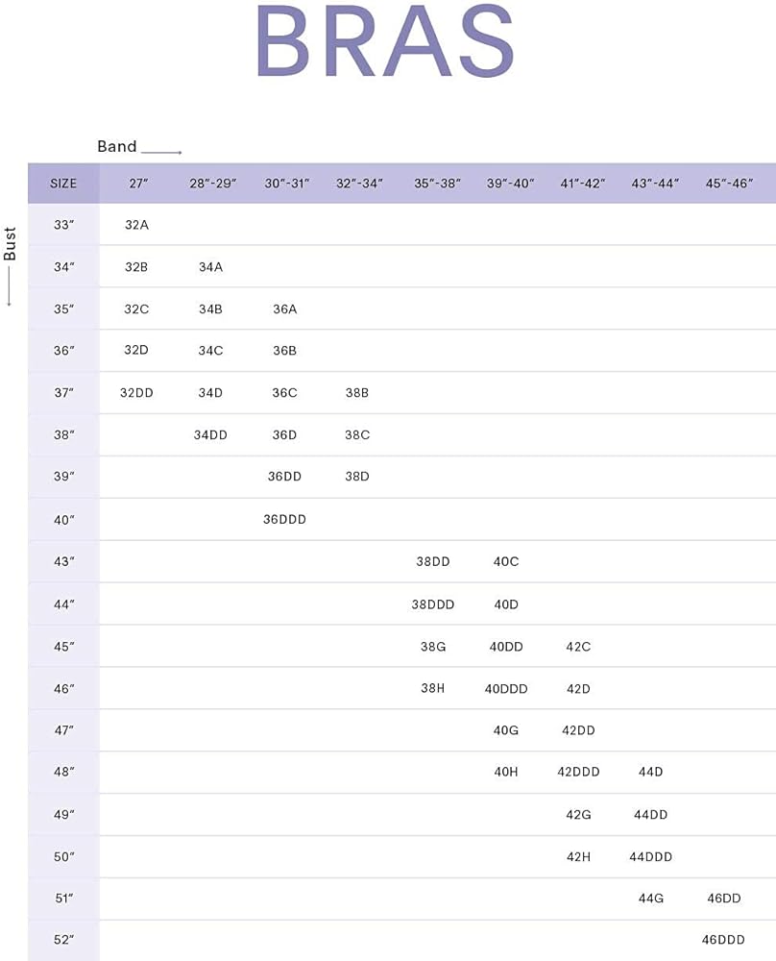Viewport: 776px width, 961px height.
Task: Click the BRAS title heading
Action: (x=385, y=43)
